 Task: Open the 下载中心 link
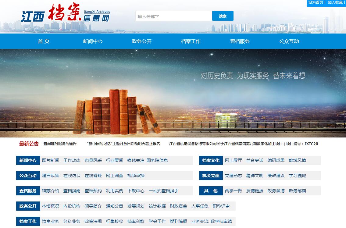[x=136, y=191]
